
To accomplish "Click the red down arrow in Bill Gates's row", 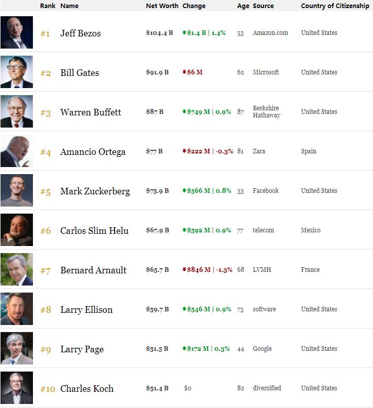I will point(184,72).
